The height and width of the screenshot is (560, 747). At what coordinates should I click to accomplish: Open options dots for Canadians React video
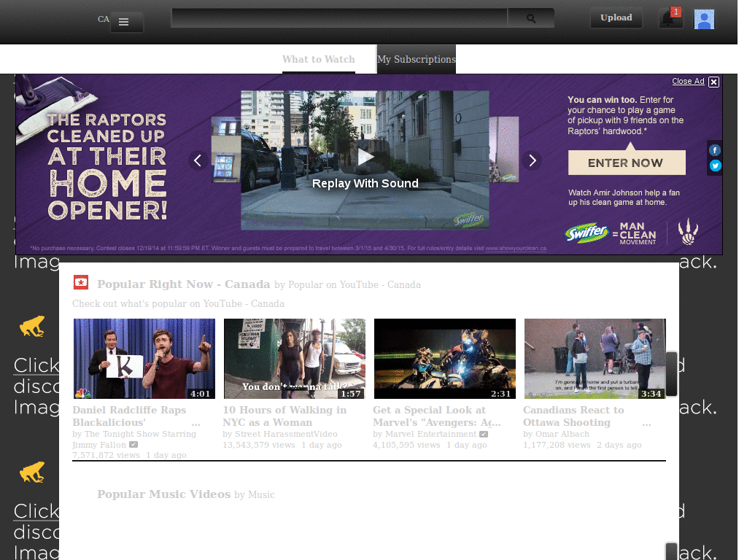tap(646, 424)
